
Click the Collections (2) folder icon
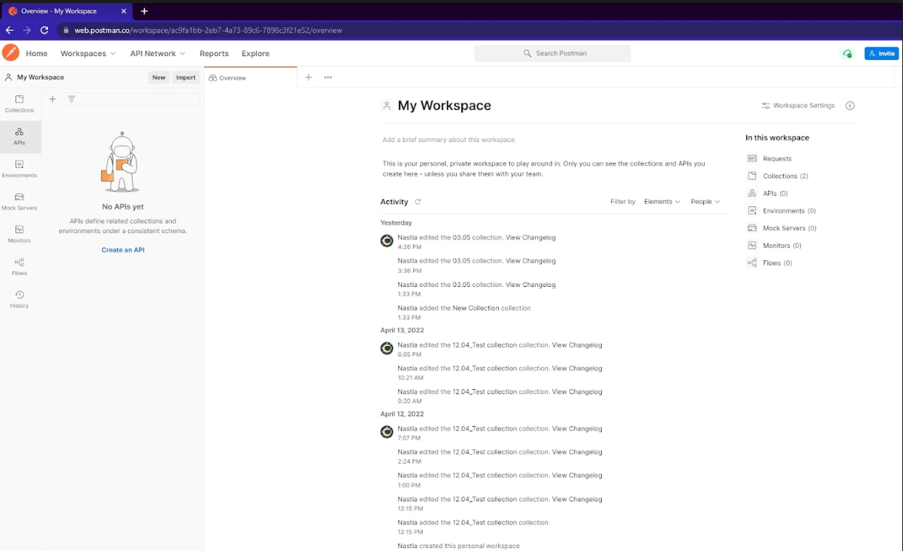point(752,176)
